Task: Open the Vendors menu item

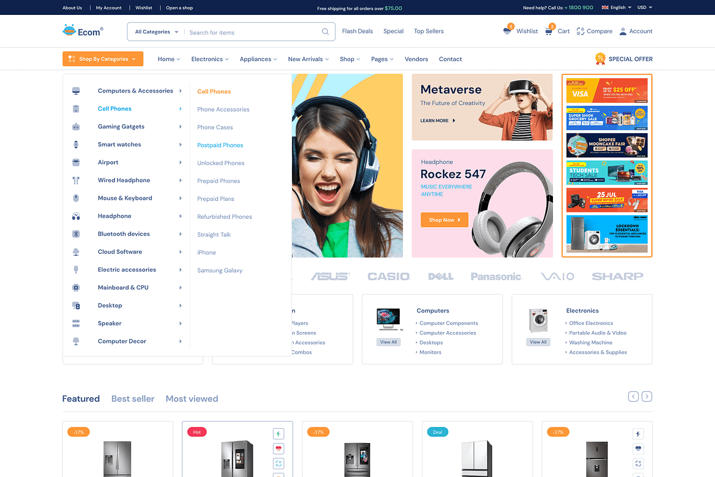Action: pyautogui.click(x=416, y=59)
